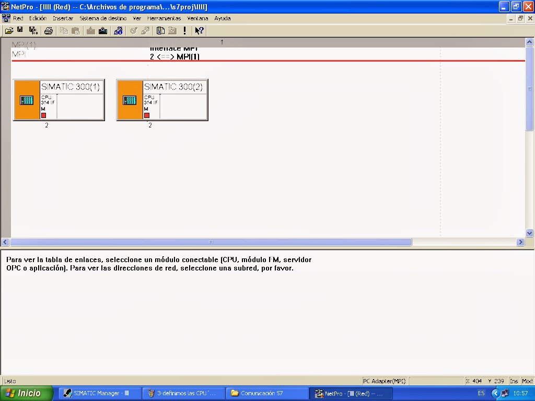Click the ES language indicator in tray

click(x=481, y=393)
